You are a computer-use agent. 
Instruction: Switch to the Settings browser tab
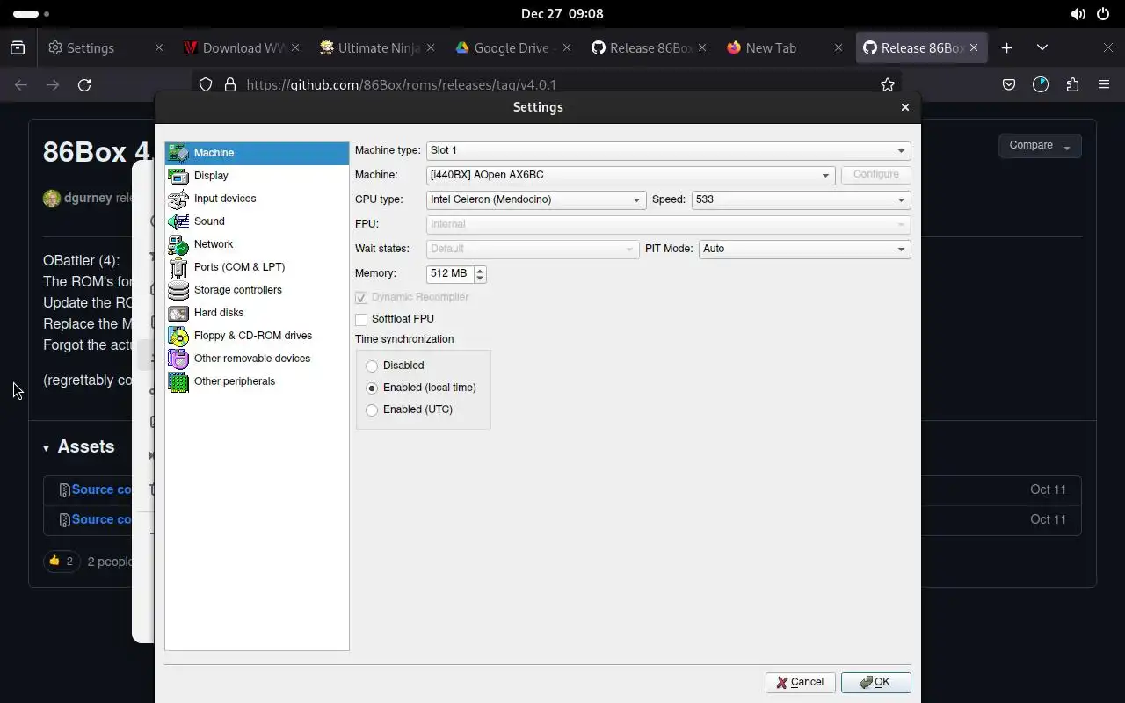tap(105, 48)
